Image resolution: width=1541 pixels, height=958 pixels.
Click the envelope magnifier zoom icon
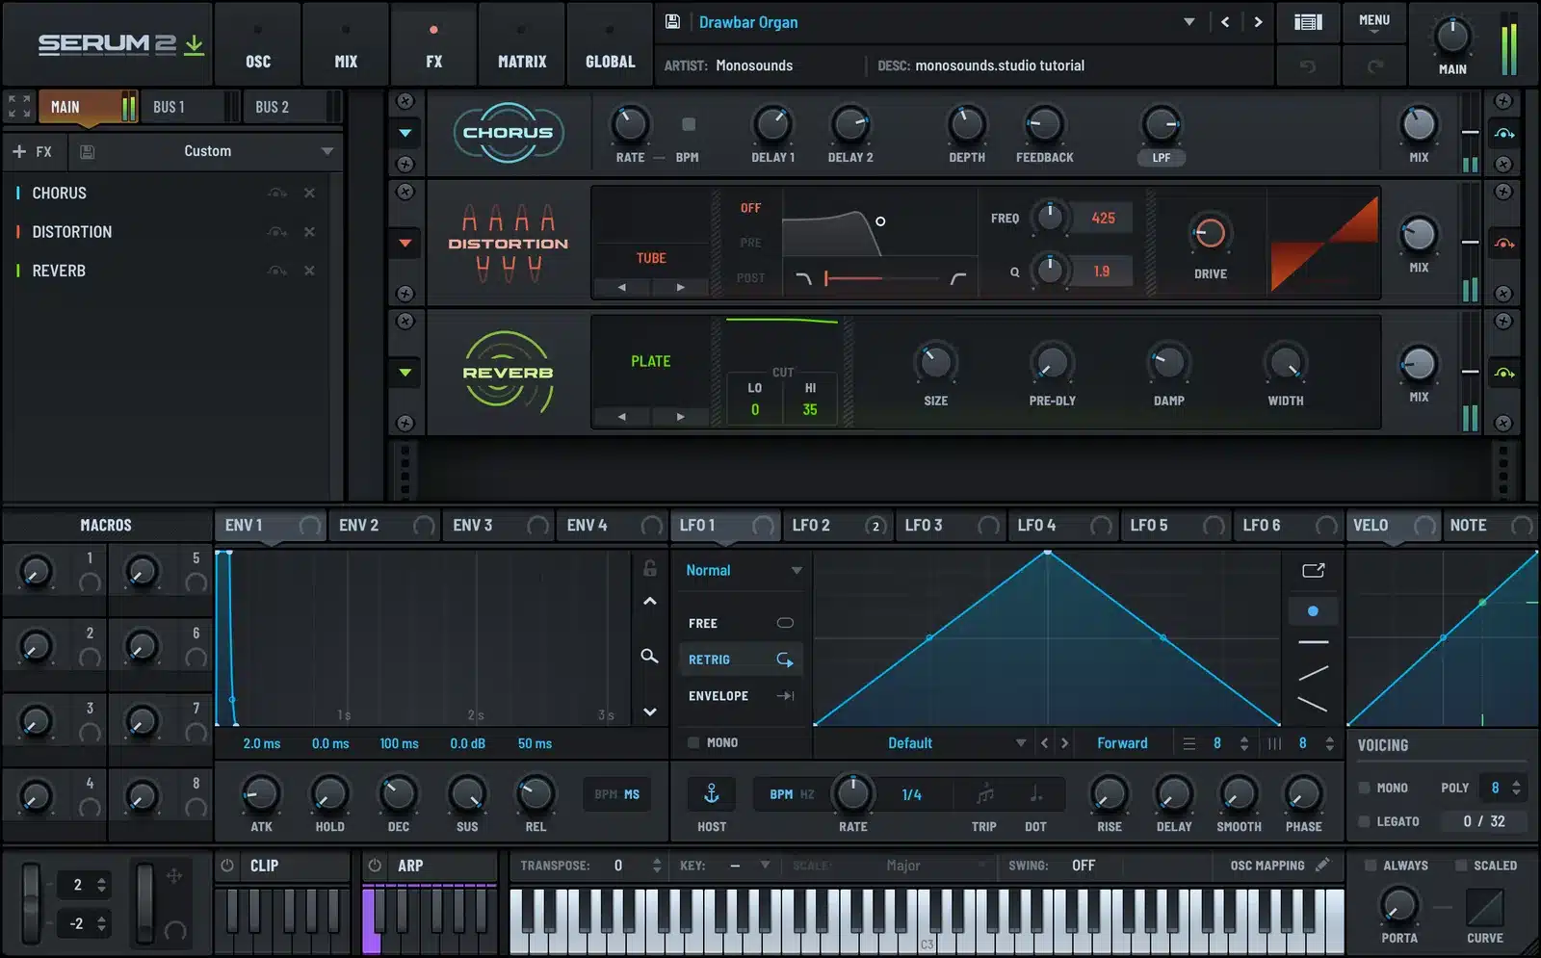click(x=650, y=656)
